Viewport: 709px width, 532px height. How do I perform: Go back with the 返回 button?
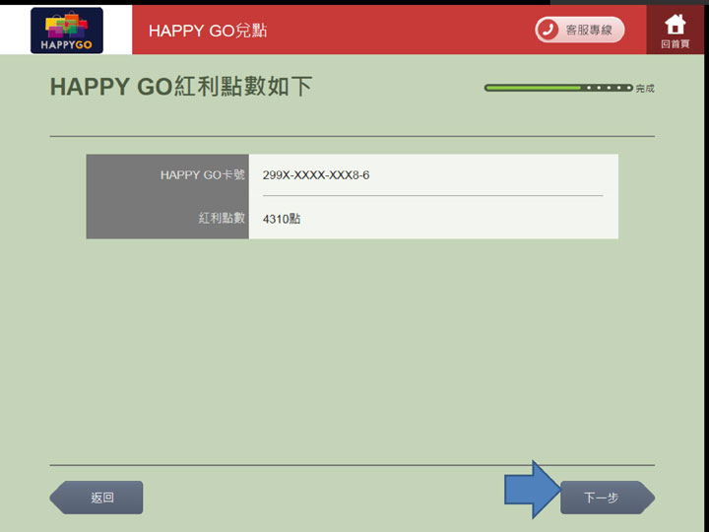tap(97, 498)
